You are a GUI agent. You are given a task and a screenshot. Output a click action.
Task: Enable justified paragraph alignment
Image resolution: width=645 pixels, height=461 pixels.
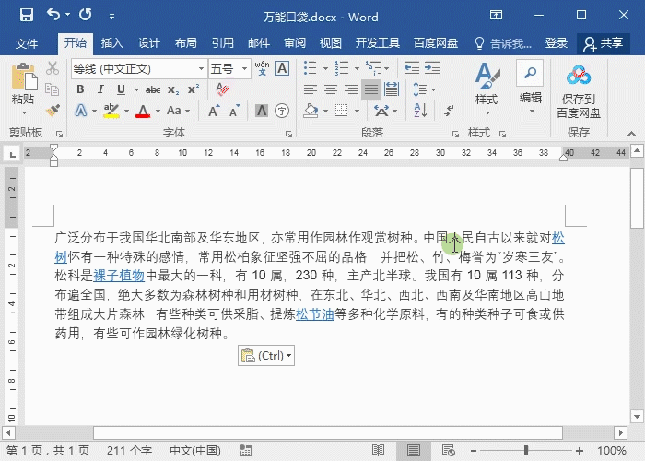(x=370, y=89)
